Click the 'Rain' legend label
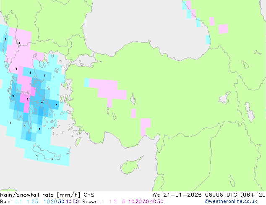This screenshot has width=266, height=205. (5, 202)
